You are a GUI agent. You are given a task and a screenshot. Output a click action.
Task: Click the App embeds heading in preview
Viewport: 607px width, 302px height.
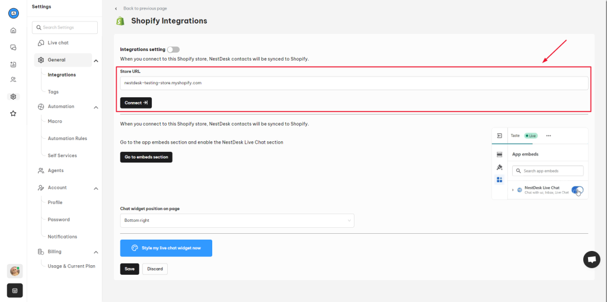pyautogui.click(x=525, y=154)
